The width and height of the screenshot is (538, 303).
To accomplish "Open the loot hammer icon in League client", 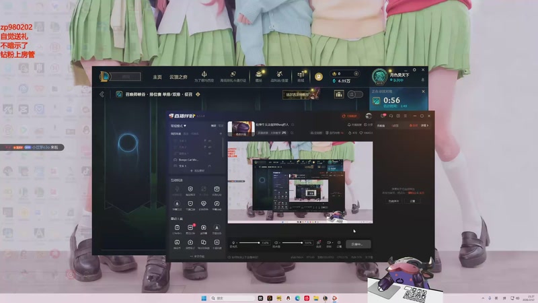I will 279,74.
